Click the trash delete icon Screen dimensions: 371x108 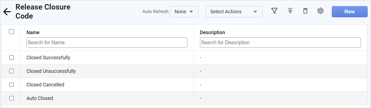pyautogui.click(x=305, y=11)
